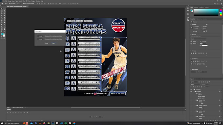
Task: Select the Lasso tool
Action: 2,11
